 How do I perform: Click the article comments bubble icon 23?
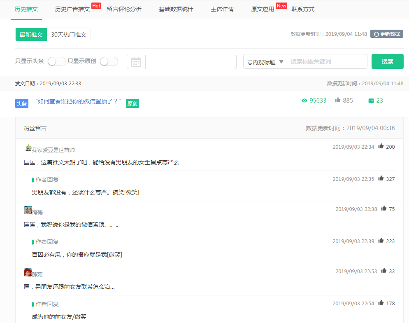(x=371, y=101)
